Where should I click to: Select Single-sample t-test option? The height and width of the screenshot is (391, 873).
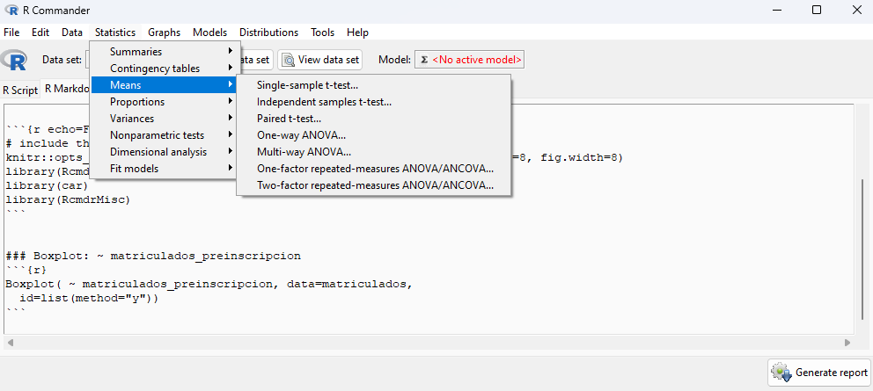(x=307, y=85)
